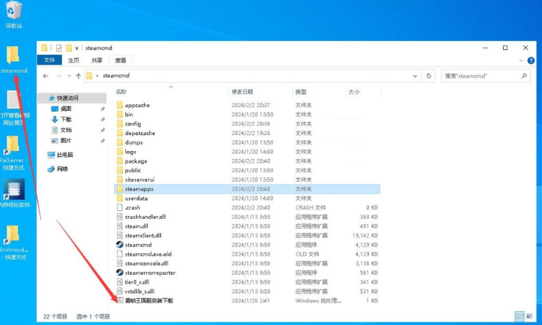This screenshot has width=542, height=325.
Task: Open the 文件 menu tab
Action: pos(49,60)
